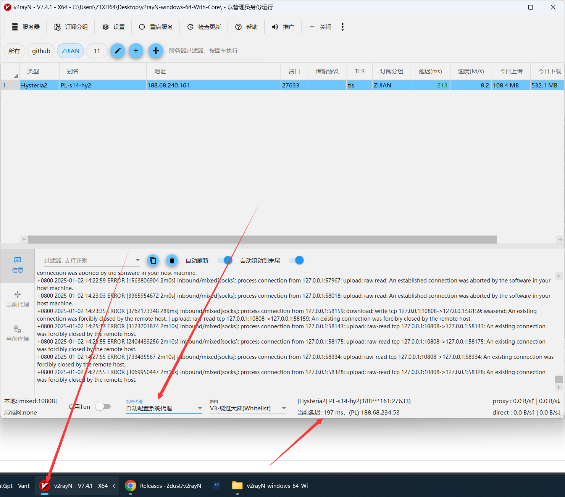Click the right arrow of the horizontal scrollbar
Image resolution: width=565 pixels, height=497 pixels.
560,239
